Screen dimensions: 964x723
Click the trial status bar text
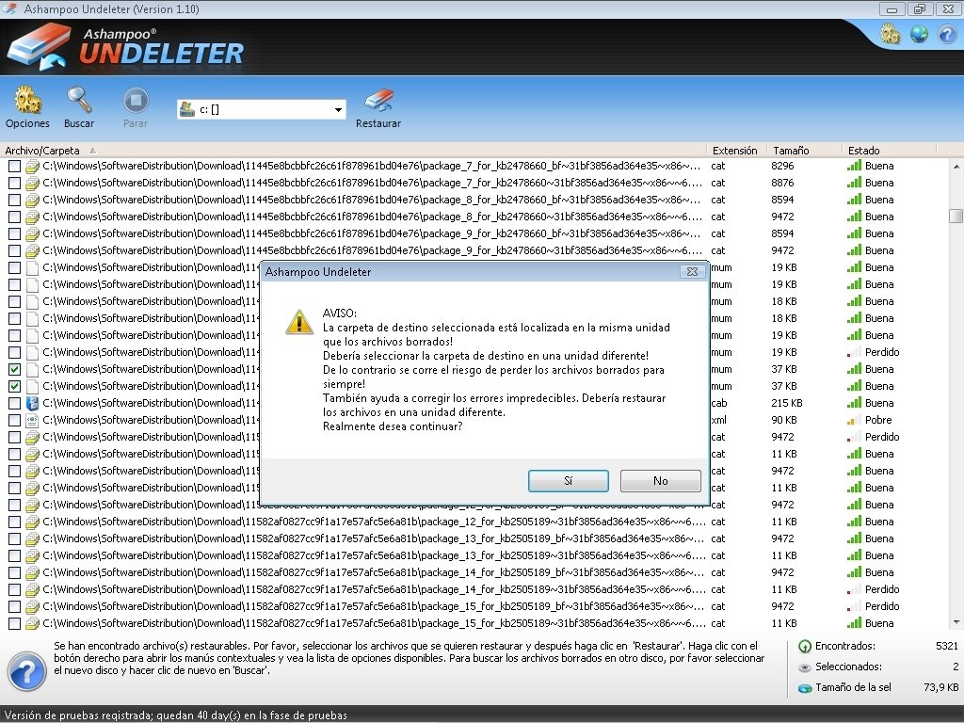click(x=175, y=715)
